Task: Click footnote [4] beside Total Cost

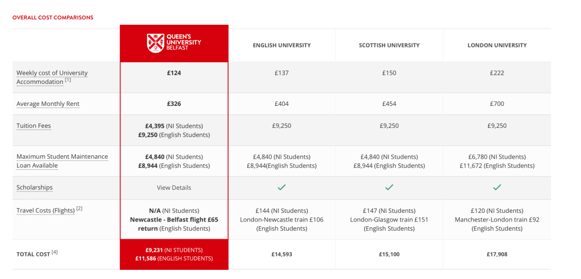Action: pos(55,252)
